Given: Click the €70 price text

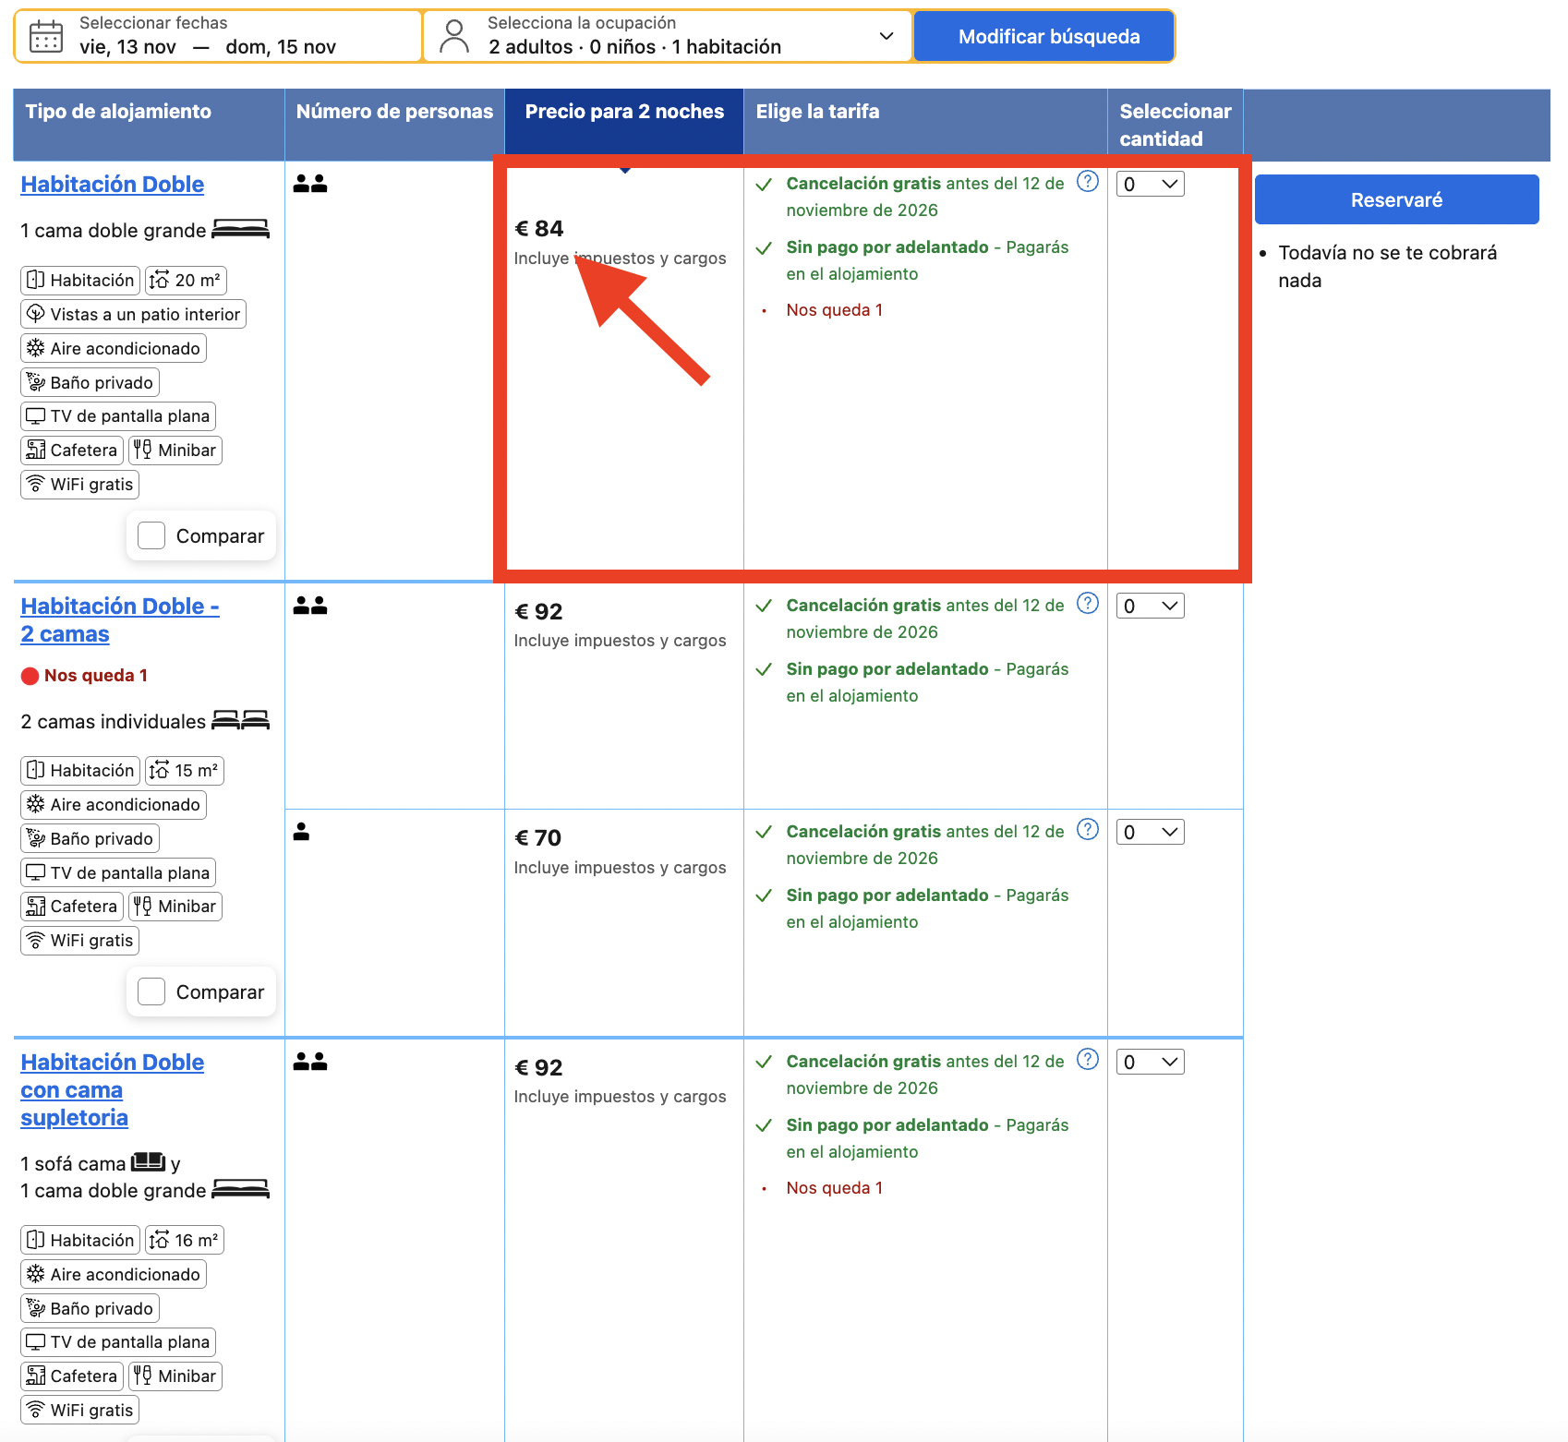Looking at the screenshot, I should pos(537,837).
